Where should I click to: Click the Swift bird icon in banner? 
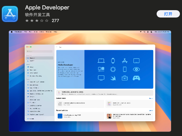(113, 78)
